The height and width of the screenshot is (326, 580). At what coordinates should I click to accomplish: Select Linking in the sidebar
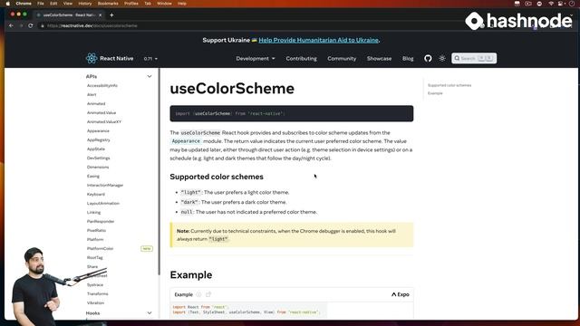coord(93,213)
